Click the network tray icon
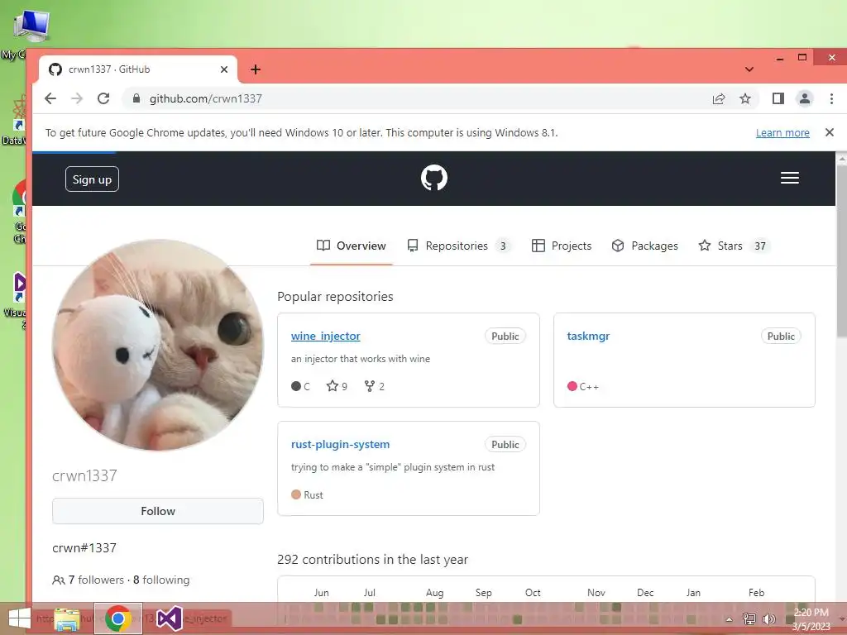 [749, 618]
